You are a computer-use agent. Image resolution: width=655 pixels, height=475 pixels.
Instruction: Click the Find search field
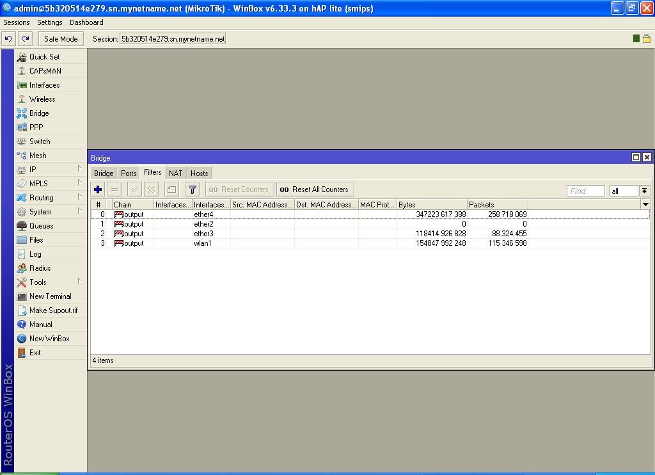click(x=585, y=191)
